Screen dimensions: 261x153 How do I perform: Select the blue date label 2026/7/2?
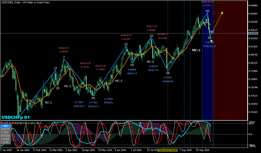tap(132, 73)
